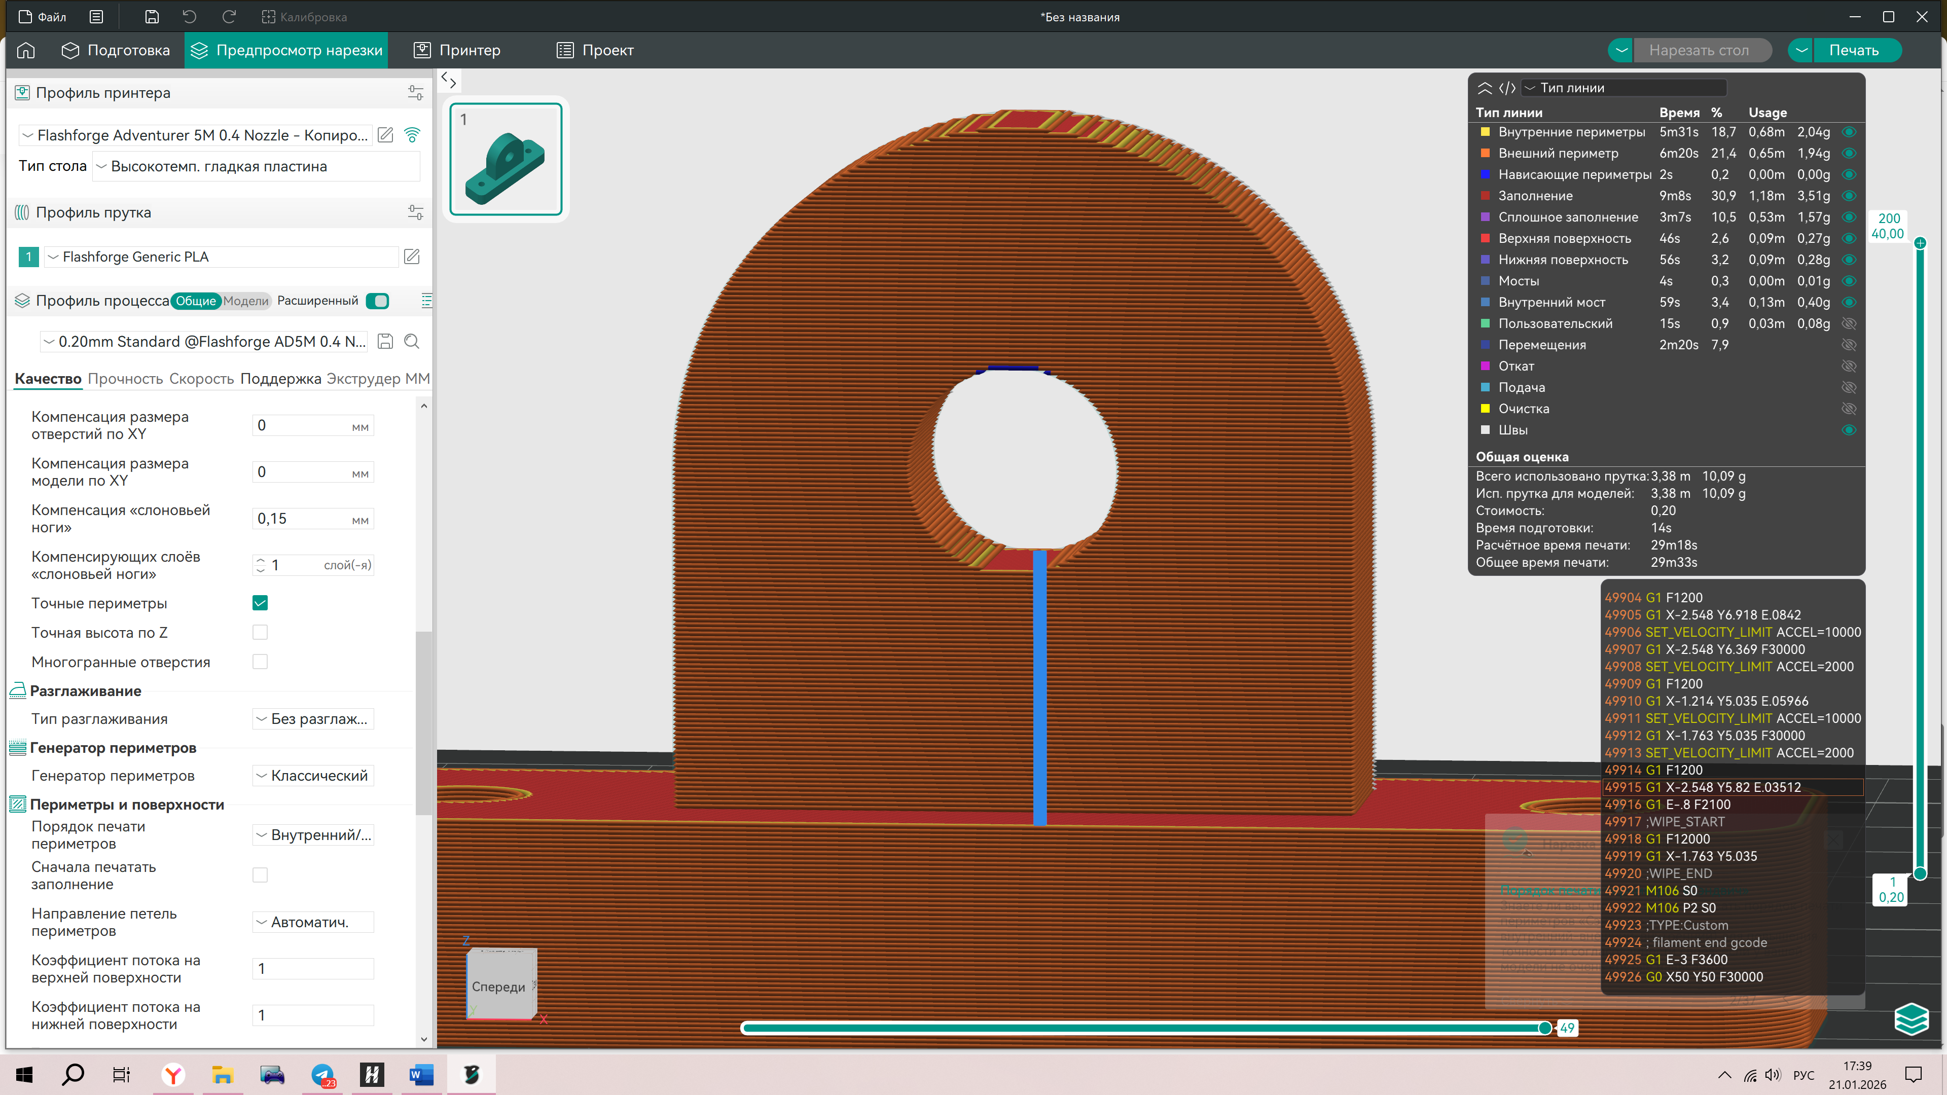Open the Прочность settings tab
The height and width of the screenshot is (1095, 1947).
(125, 379)
